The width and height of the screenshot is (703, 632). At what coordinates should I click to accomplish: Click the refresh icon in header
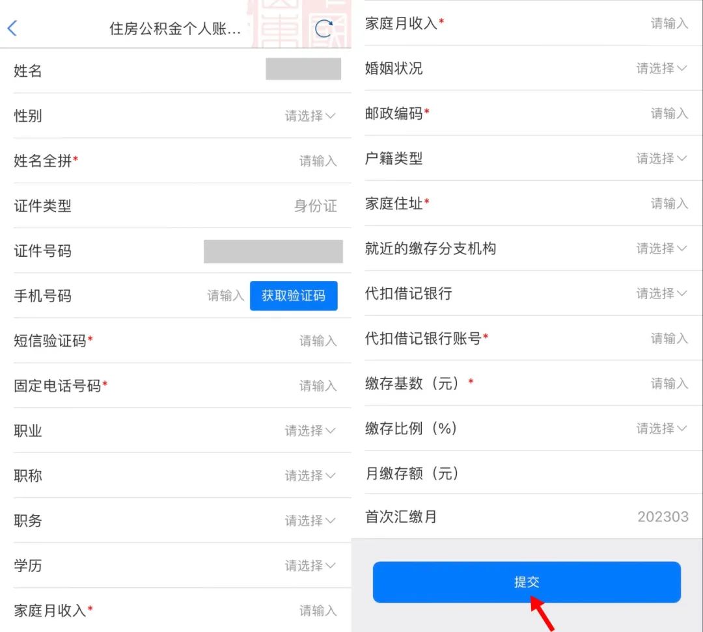point(324,29)
